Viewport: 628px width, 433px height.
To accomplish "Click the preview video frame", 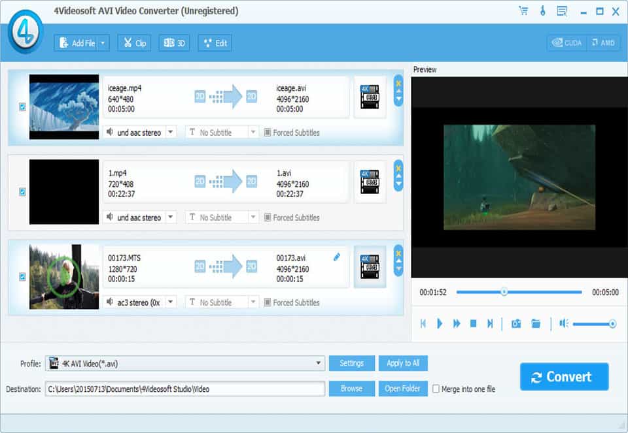I will [519, 177].
